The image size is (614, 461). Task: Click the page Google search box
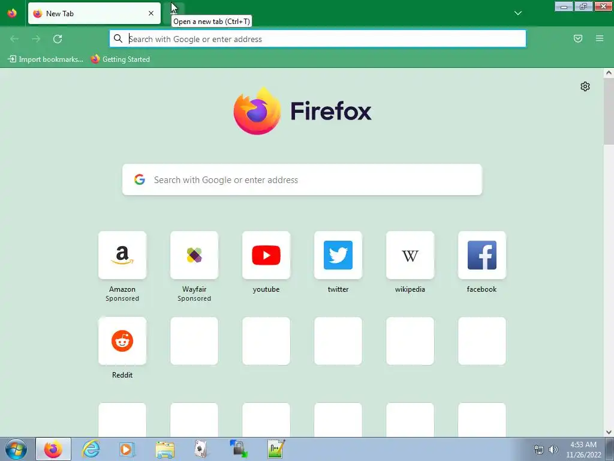point(302,179)
